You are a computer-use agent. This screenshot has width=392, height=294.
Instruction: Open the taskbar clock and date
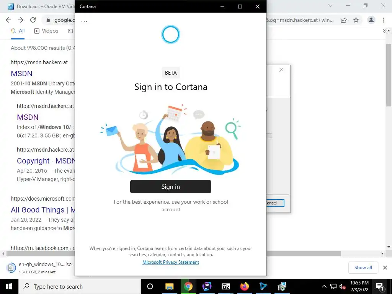click(x=359, y=286)
